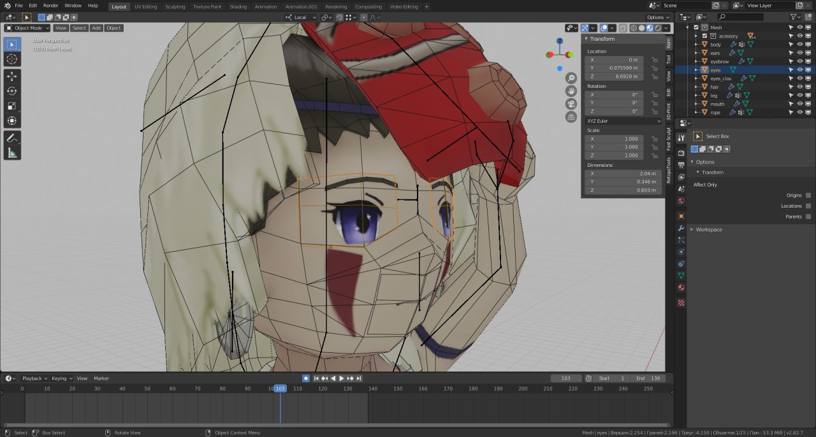Open the Active Tool properties tab

(x=681, y=138)
